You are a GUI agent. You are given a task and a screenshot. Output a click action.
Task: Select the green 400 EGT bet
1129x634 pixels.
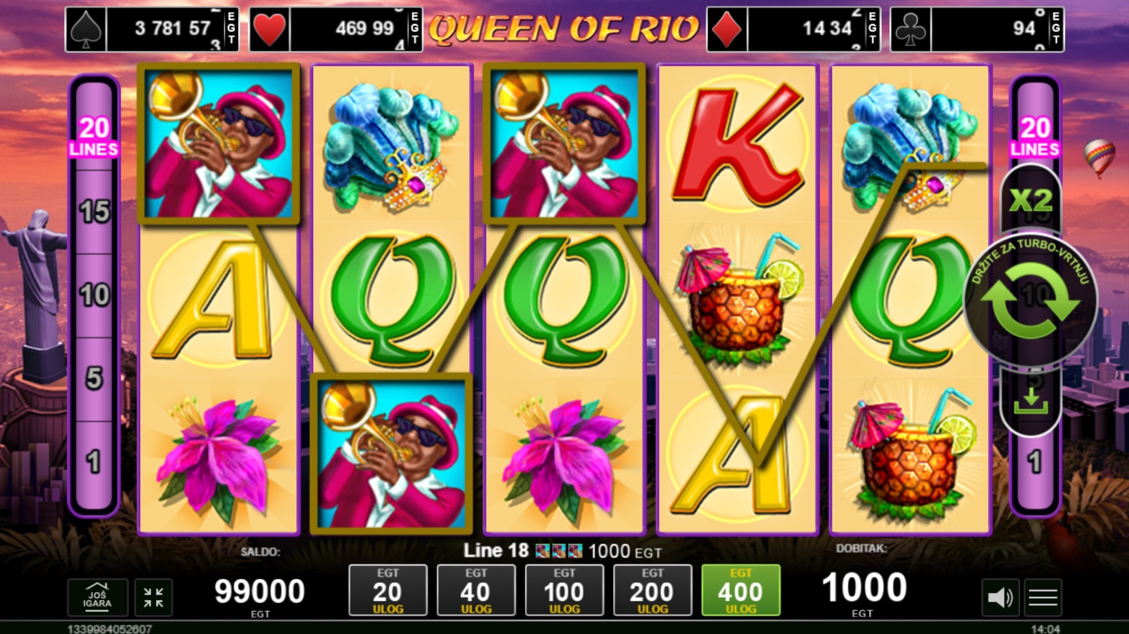pos(741,591)
